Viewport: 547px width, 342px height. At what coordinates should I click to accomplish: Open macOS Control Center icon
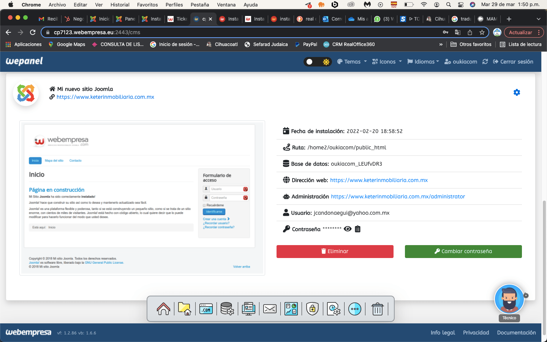click(460, 5)
